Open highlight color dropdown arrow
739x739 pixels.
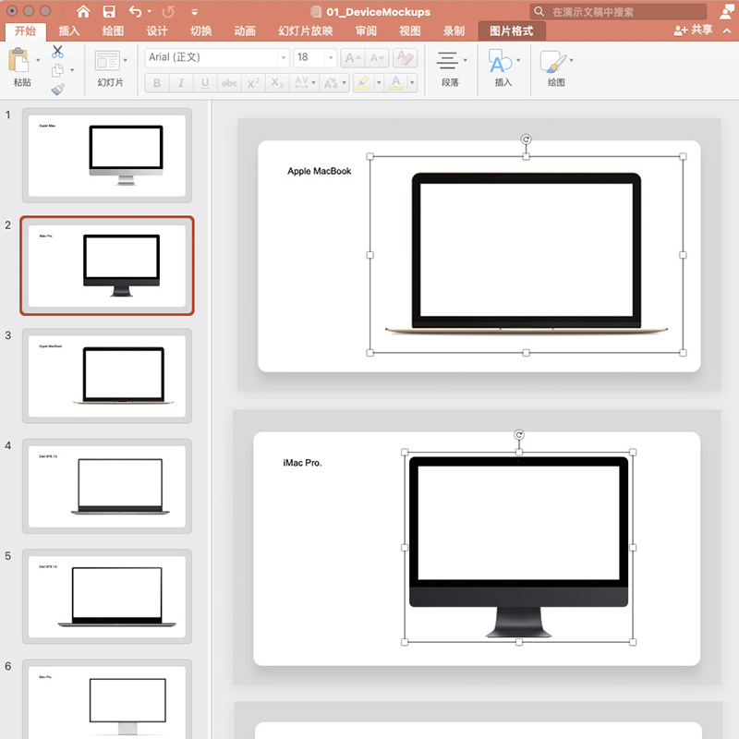coord(379,83)
